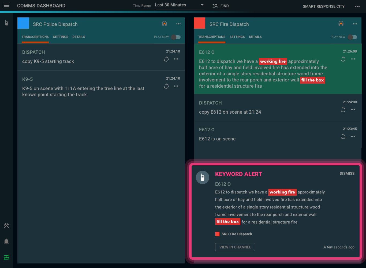Replay the 21:24:18 Dispatch transcription
366x268 pixels.
[x=166, y=59]
